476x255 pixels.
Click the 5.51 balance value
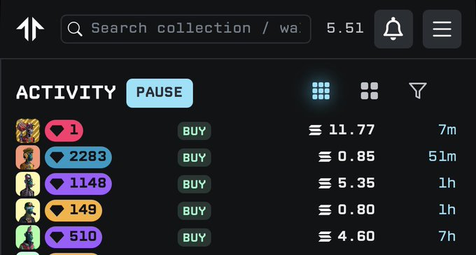(345, 29)
